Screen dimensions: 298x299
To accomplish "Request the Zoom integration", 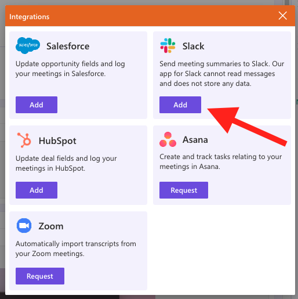I will [x=40, y=276].
